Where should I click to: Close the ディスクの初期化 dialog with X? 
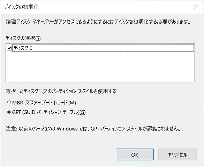pos(196,7)
